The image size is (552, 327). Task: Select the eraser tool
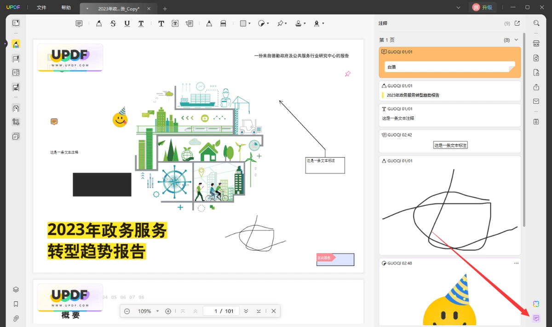click(223, 23)
